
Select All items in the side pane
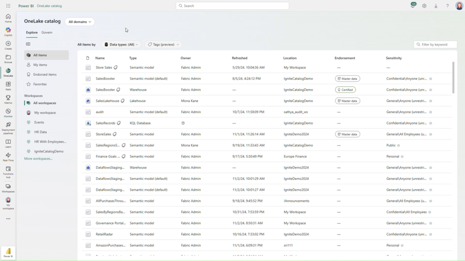pos(47,55)
